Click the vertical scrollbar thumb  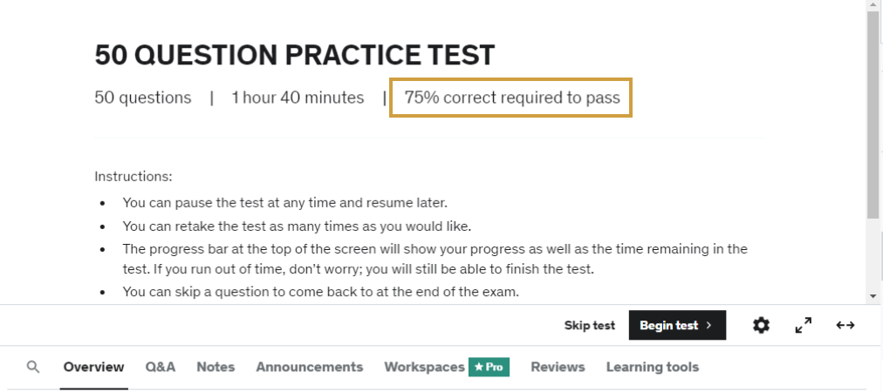click(873, 113)
